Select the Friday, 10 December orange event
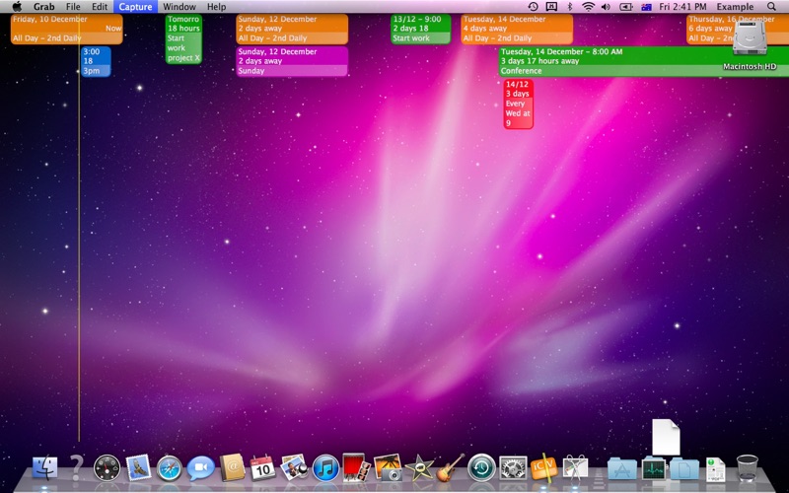Image resolution: width=789 pixels, height=493 pixels. coord(66,29)
